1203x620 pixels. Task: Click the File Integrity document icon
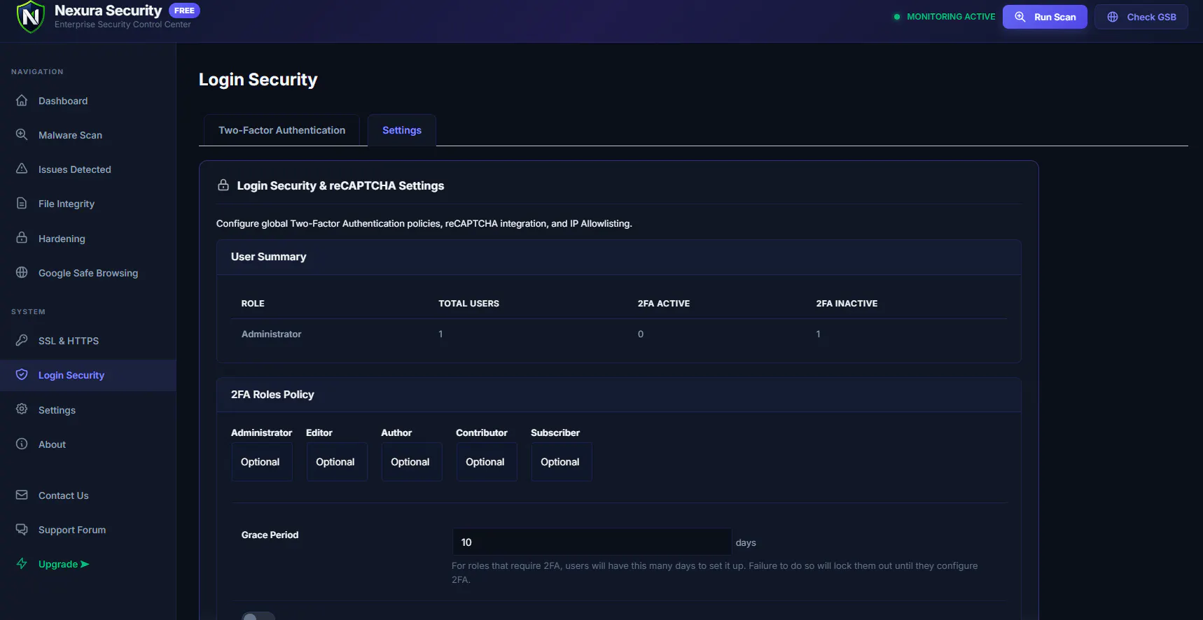(22, 203)
